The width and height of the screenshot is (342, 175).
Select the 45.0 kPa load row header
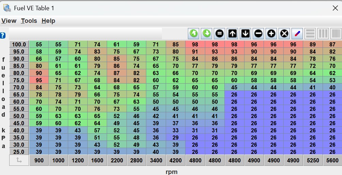(x=19, y=123)
